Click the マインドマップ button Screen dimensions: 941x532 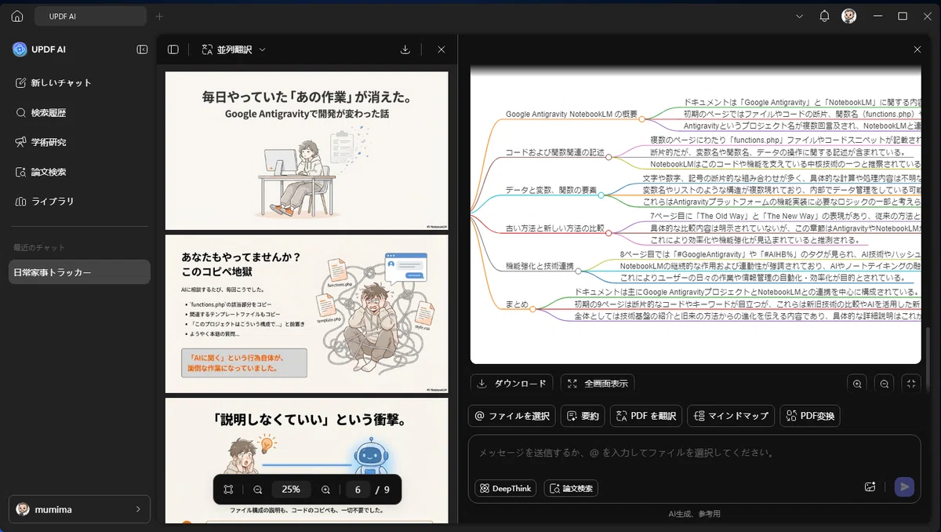[x=731, y=416]
